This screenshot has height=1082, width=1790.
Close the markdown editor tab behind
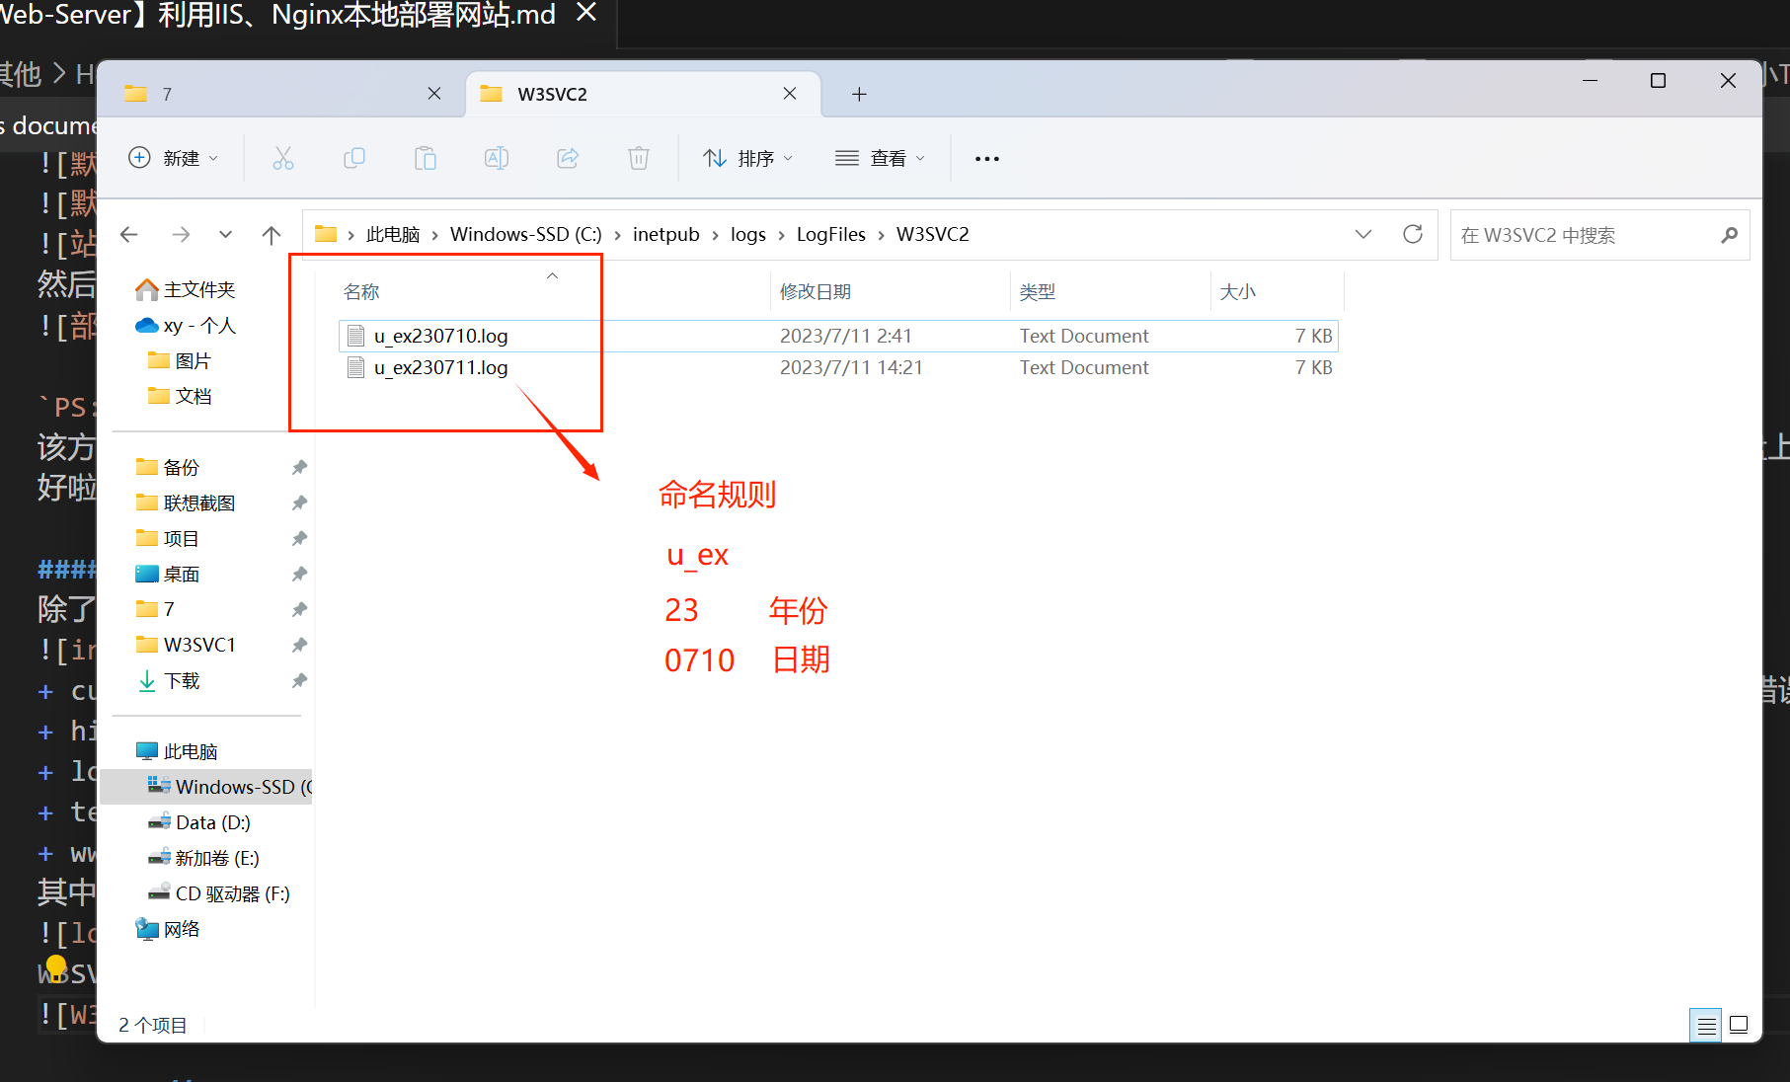point(586,13)
